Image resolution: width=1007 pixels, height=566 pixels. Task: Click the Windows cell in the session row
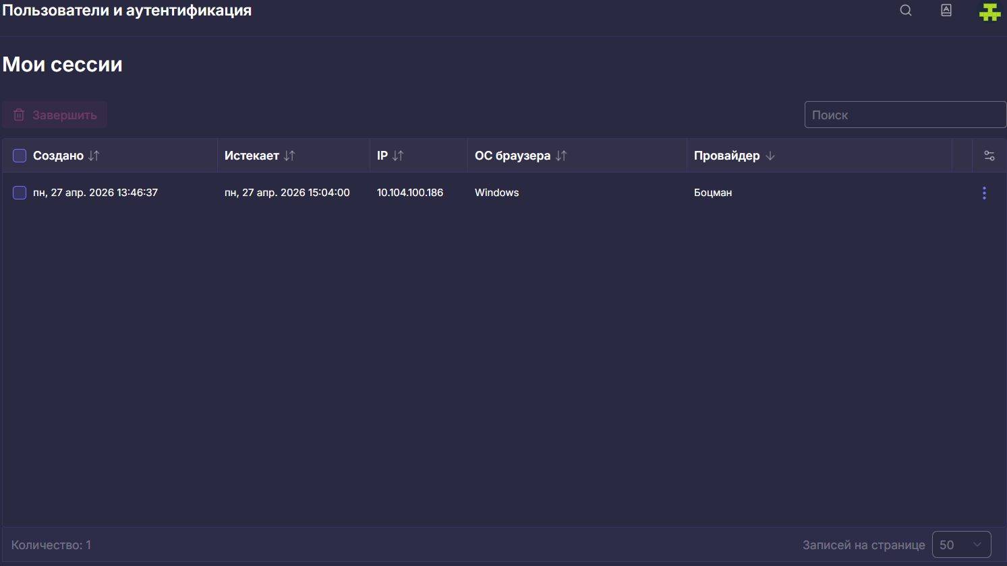[x=496, y=193]
